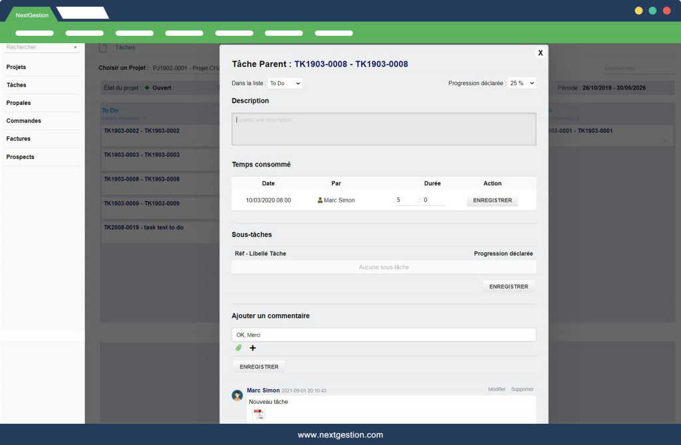Select the blank second browser tab

click(82, 13)
